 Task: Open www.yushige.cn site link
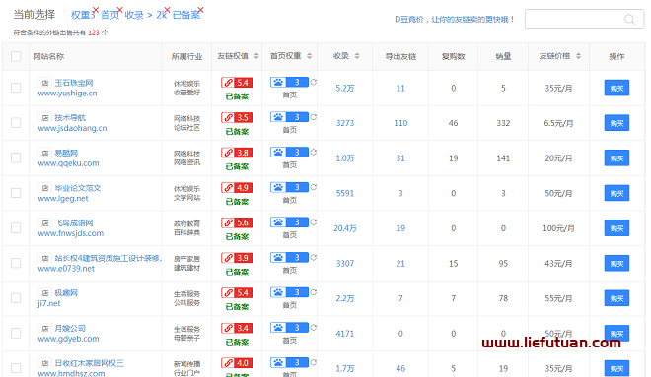click(67, 94)
